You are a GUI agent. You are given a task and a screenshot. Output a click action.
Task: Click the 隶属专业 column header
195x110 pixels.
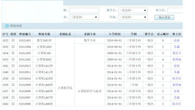tap(90, 34)
